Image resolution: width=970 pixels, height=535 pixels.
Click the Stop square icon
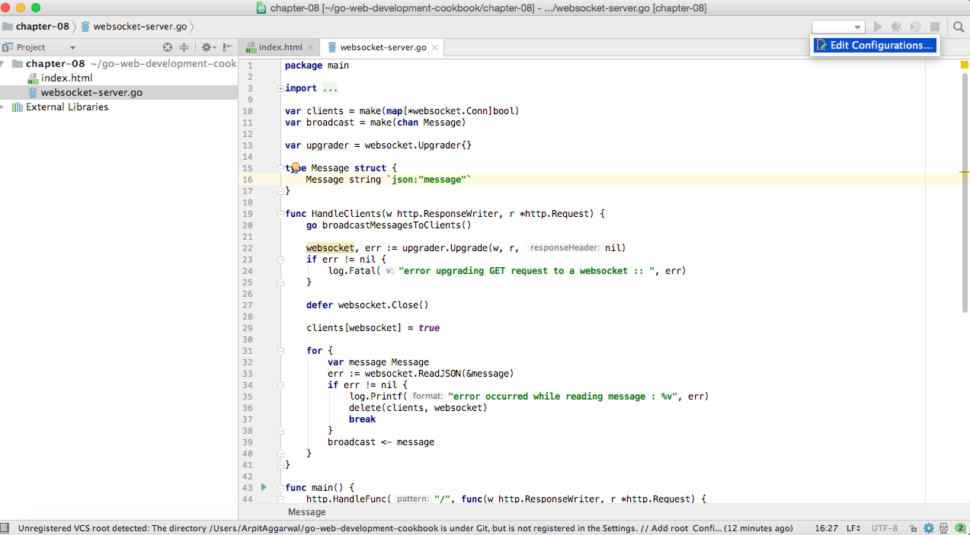click(934, 27)
